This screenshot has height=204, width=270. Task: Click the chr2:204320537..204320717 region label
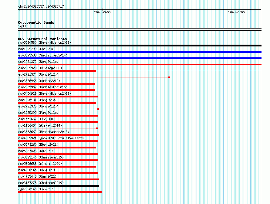coord(41,6)
